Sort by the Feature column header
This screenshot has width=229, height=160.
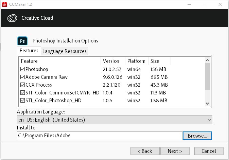pos(59,61)
